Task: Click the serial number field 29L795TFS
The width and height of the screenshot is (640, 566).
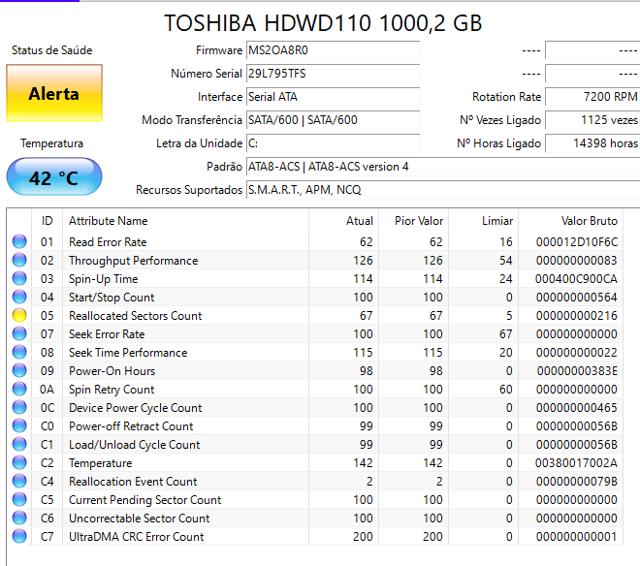Action: pos(333,74)
